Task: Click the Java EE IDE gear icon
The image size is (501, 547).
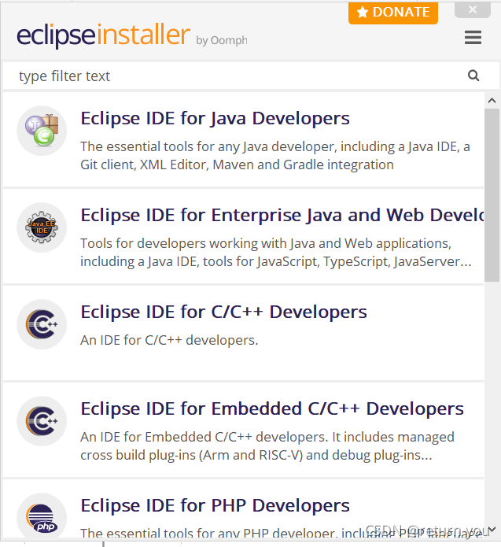Action: pyautogui.click(x=42, y=227)
